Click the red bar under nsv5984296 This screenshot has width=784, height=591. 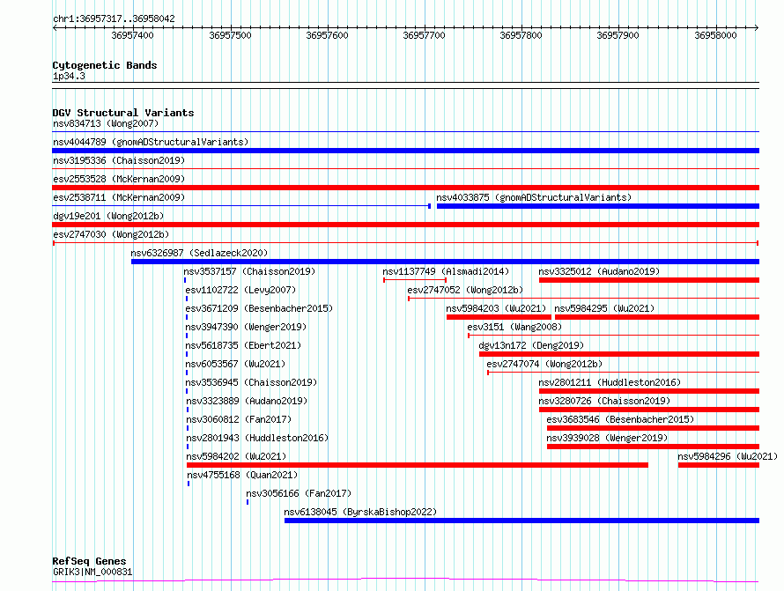[x=719, y=465]
